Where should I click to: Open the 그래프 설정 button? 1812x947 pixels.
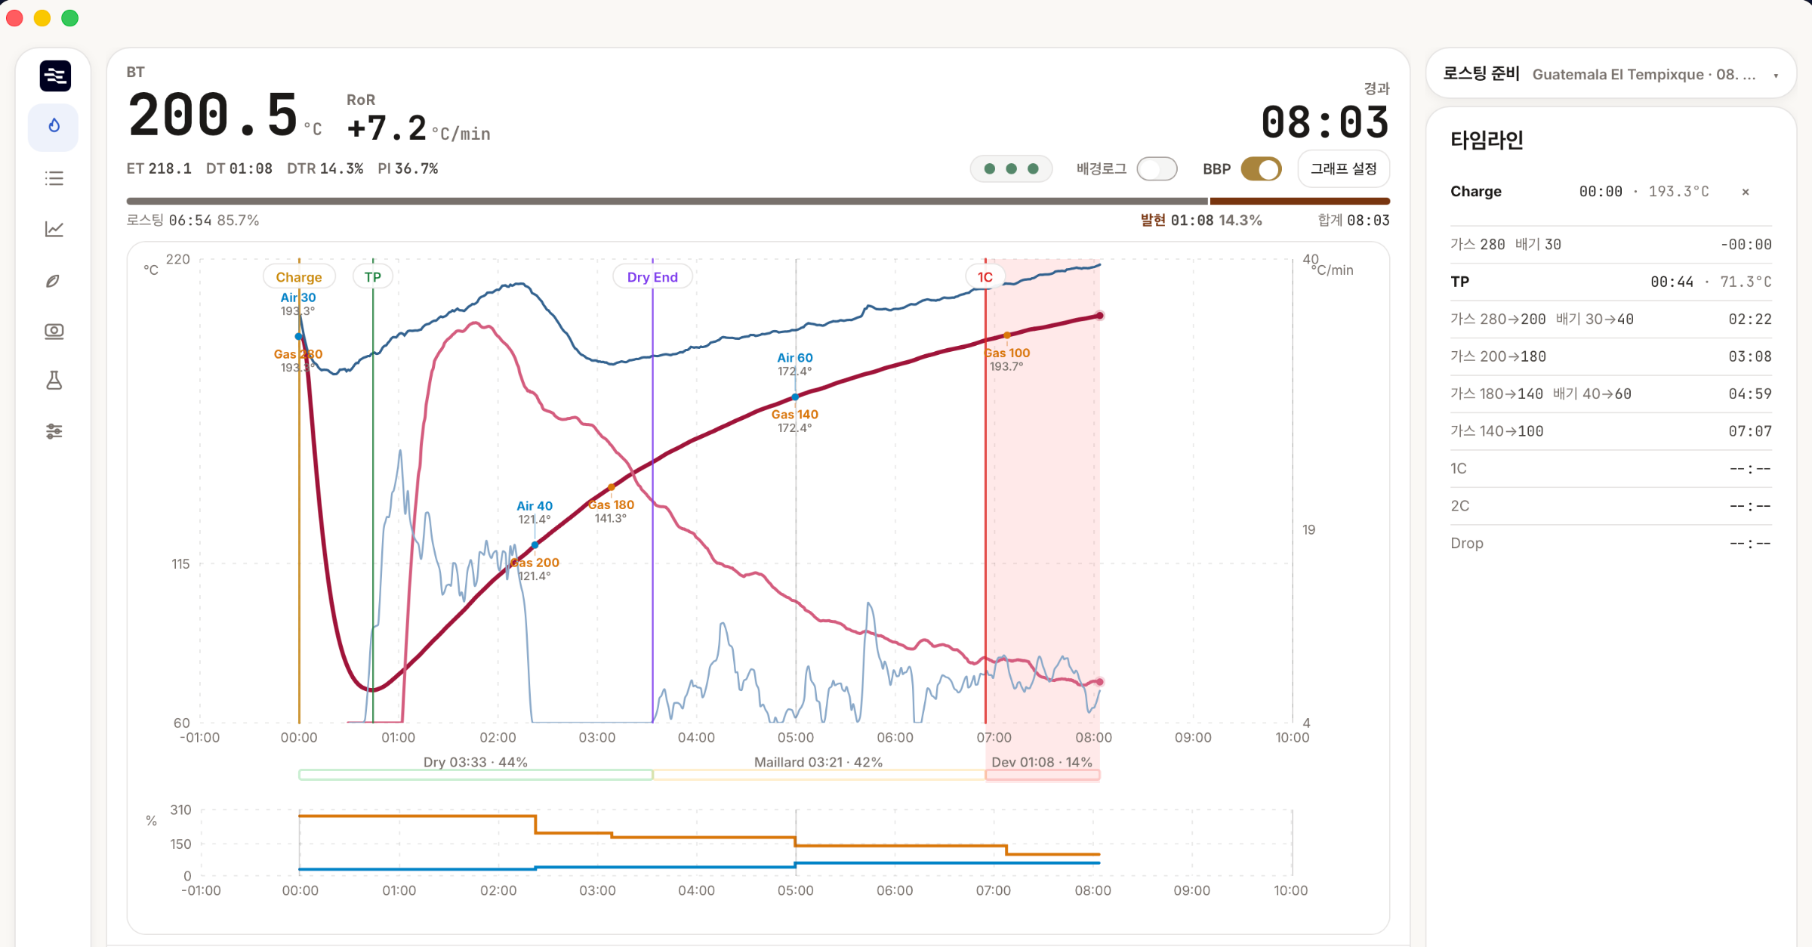(x=1343, y=168)
